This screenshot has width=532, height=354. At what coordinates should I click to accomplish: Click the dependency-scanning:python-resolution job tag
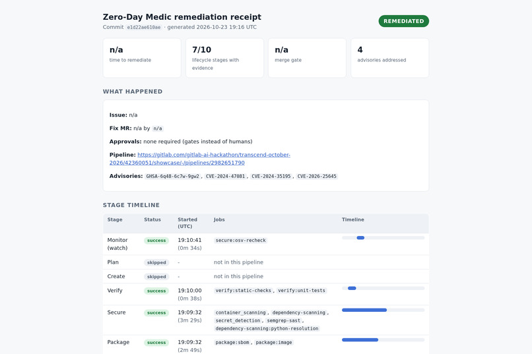click(267, 328)
